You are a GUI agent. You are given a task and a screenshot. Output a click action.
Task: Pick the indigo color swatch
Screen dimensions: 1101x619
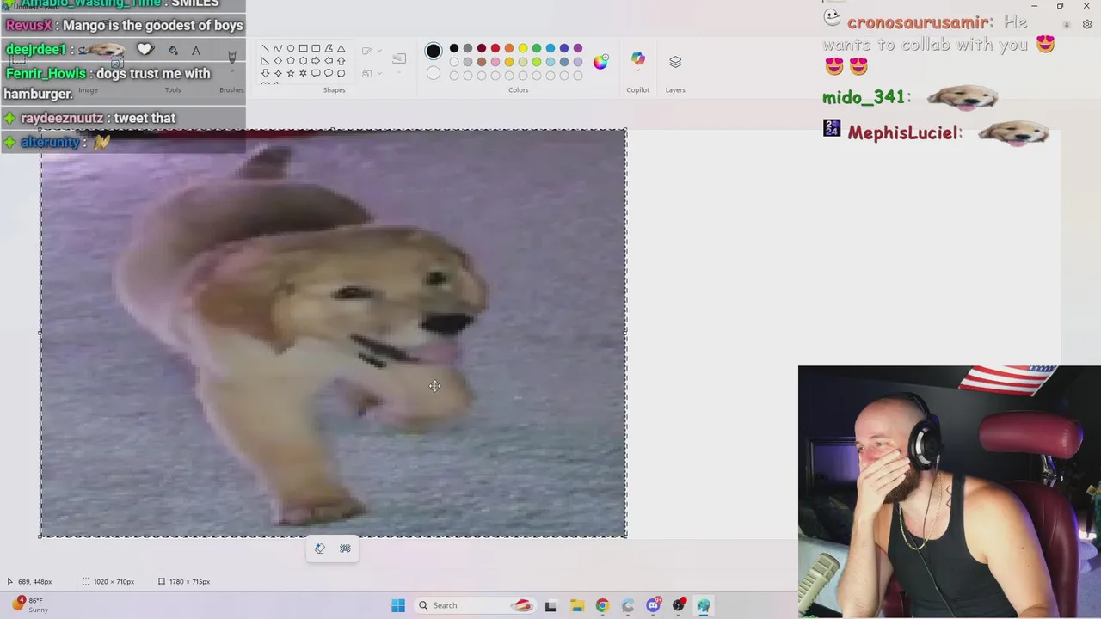564,48
